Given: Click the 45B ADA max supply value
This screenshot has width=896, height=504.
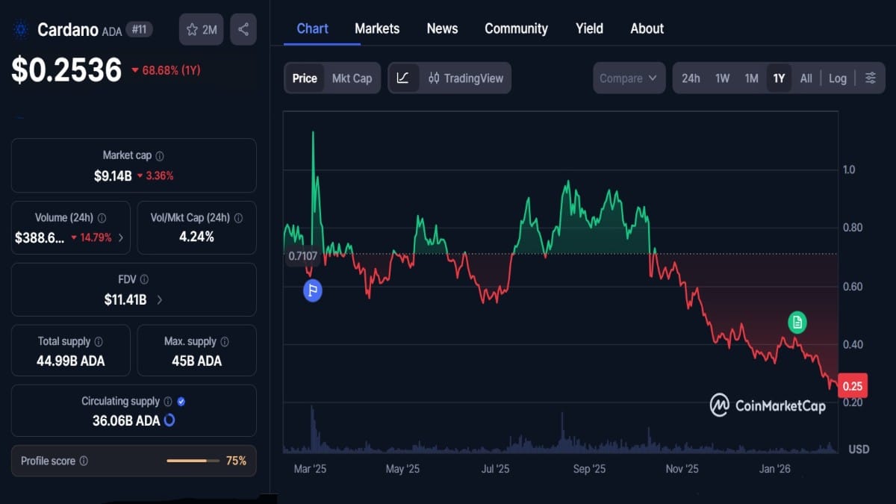Looking at the screenshot, I should (x=196, y=361).
